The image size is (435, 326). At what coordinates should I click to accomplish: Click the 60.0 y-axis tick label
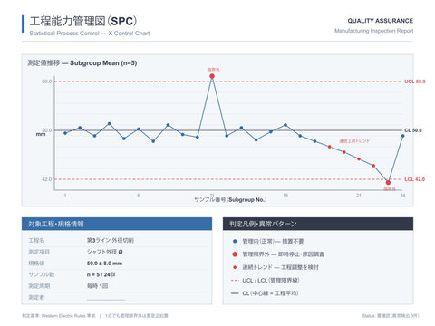click(47, 81)
